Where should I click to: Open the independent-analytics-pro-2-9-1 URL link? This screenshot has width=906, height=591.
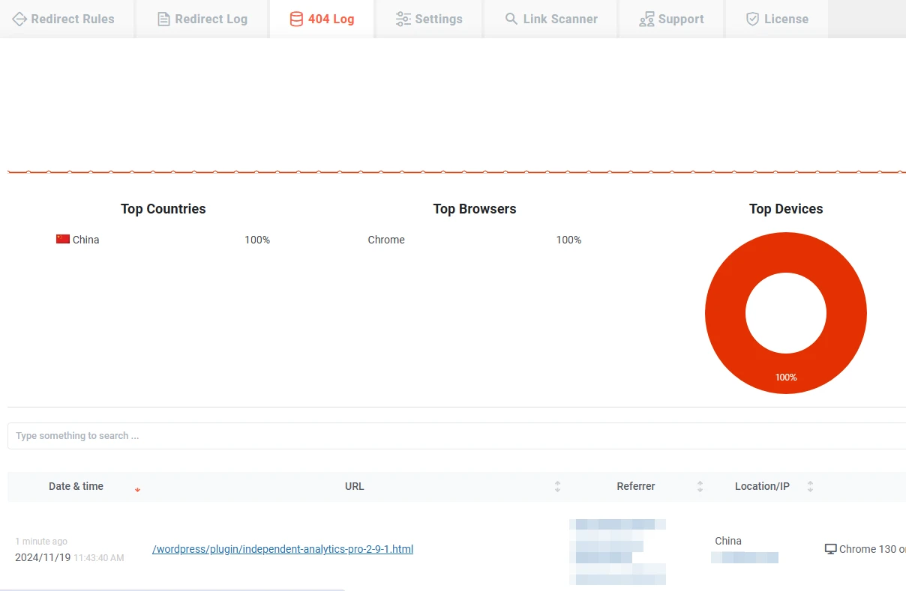click(283, 549)
